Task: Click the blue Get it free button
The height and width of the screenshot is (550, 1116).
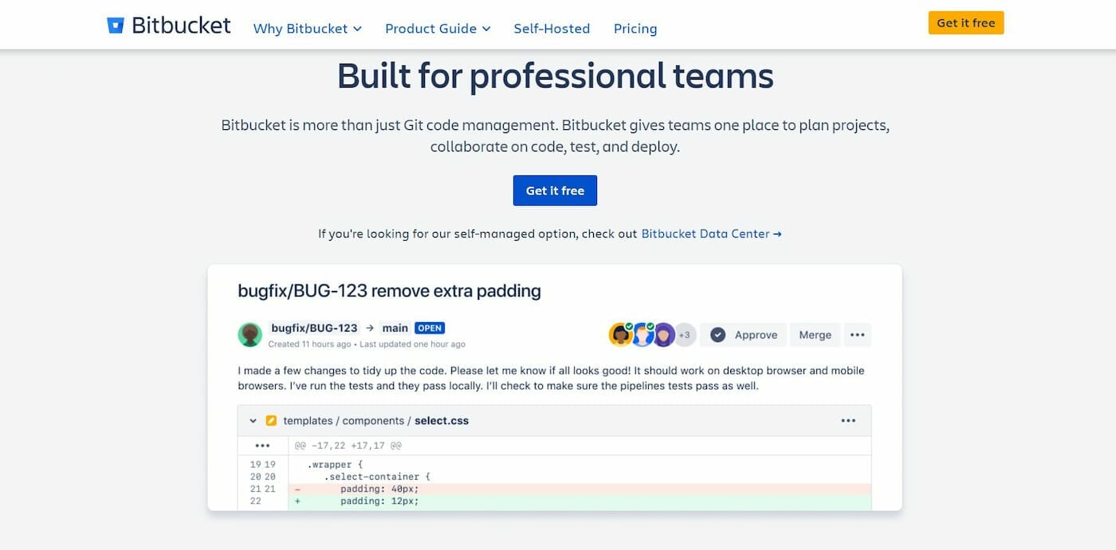Action: pos(555,191)
